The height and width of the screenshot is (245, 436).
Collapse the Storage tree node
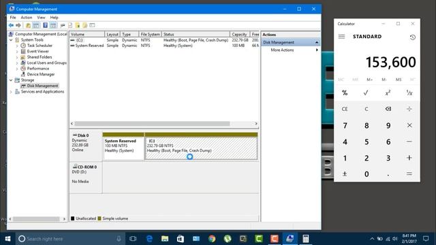(x=11, y=80)
